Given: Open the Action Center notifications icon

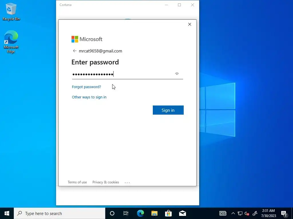Looking at the screenshot, I should [x=284, y=214].
